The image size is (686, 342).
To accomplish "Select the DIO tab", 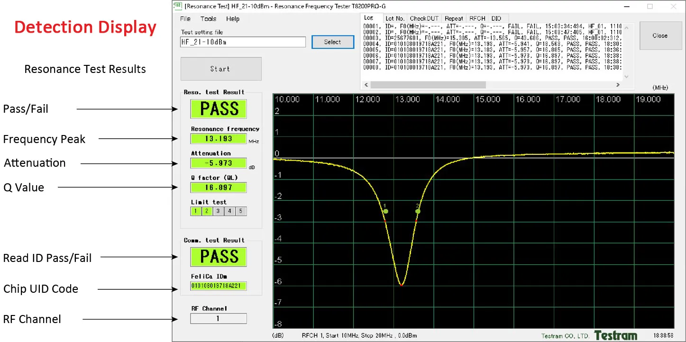I will (x=496, y=18).
